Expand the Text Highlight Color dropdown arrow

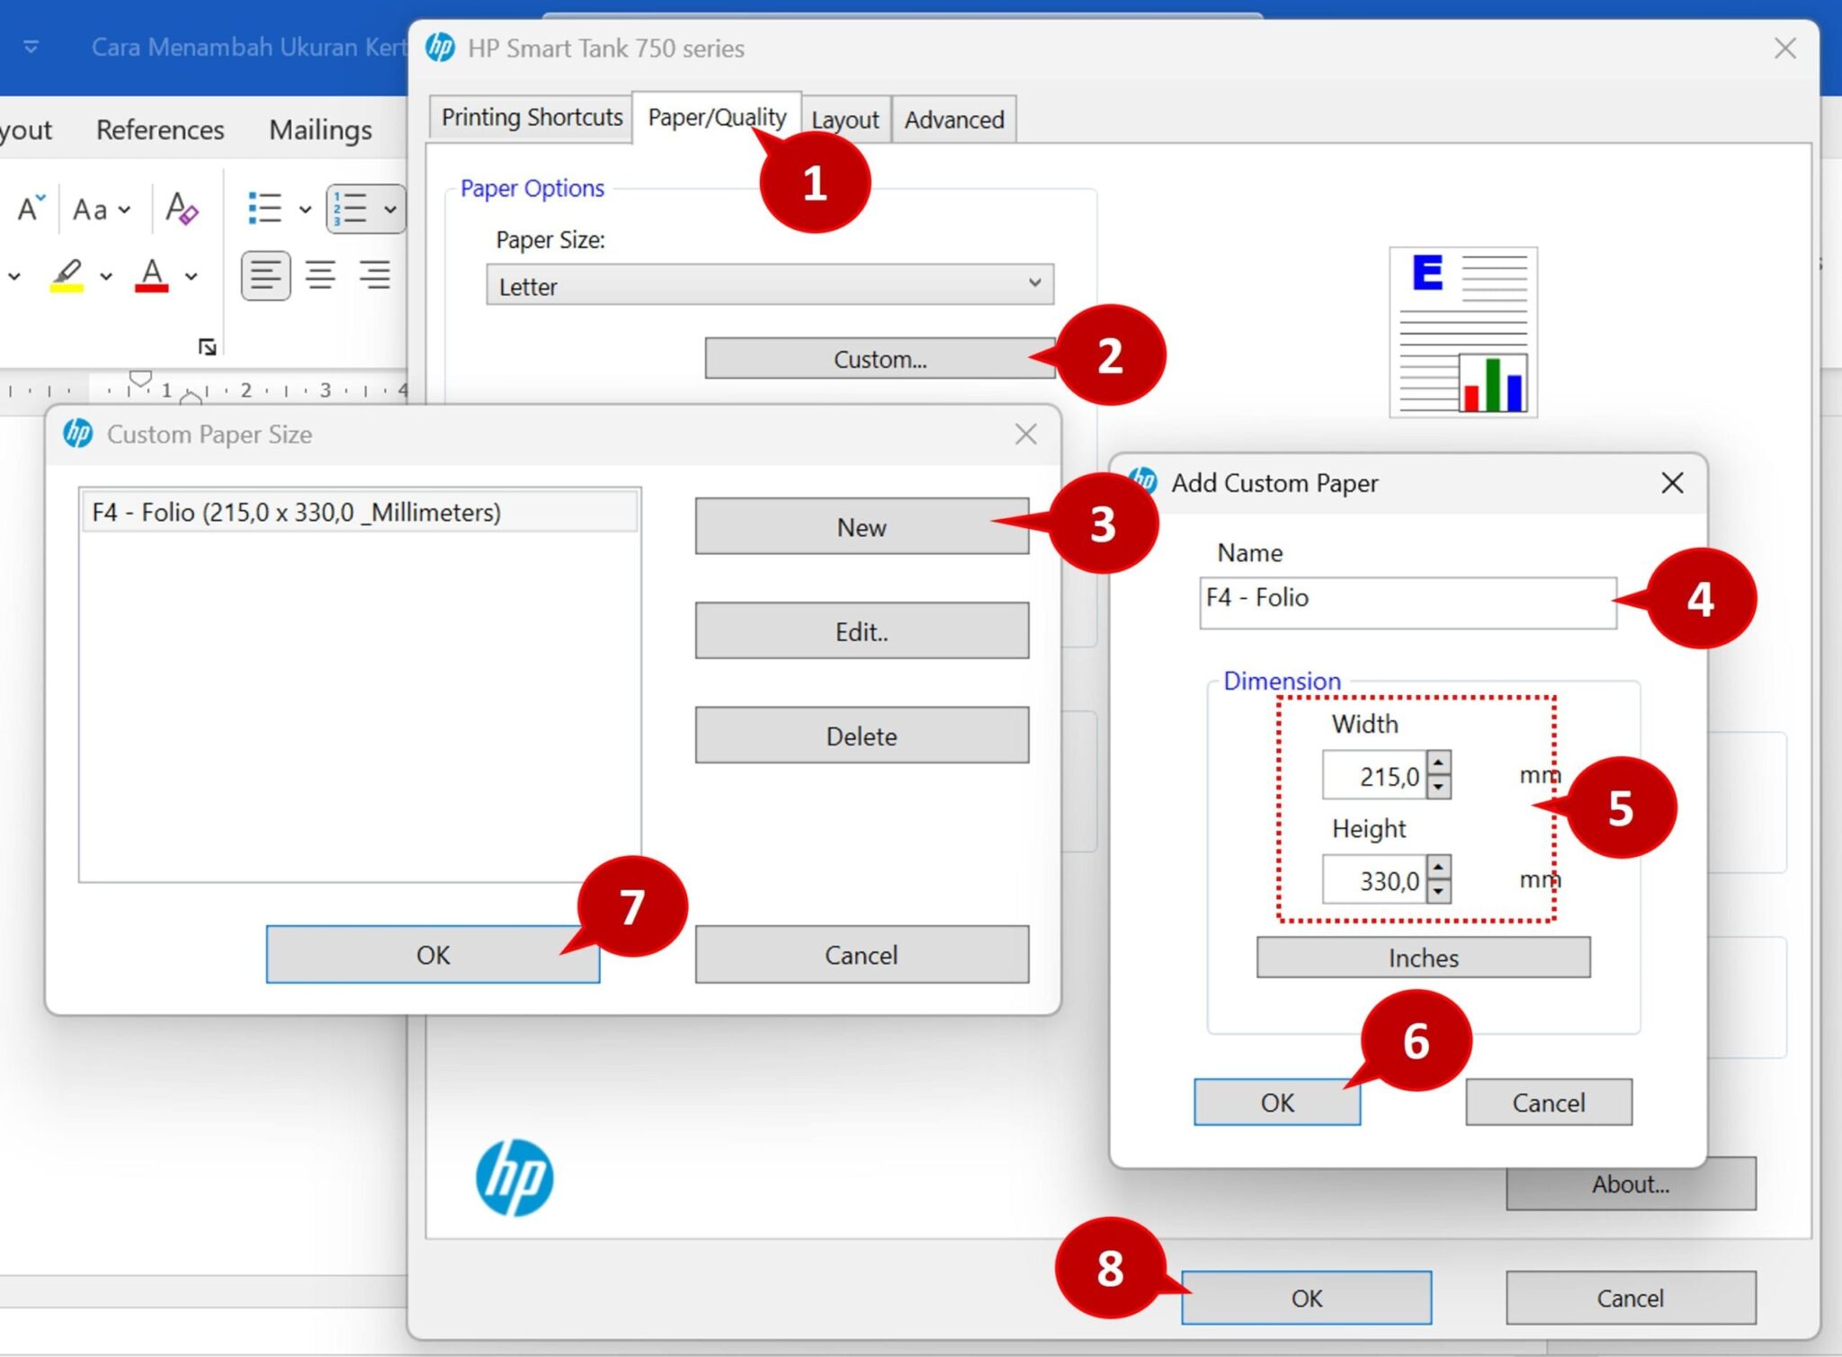click(x=106, y=276)
